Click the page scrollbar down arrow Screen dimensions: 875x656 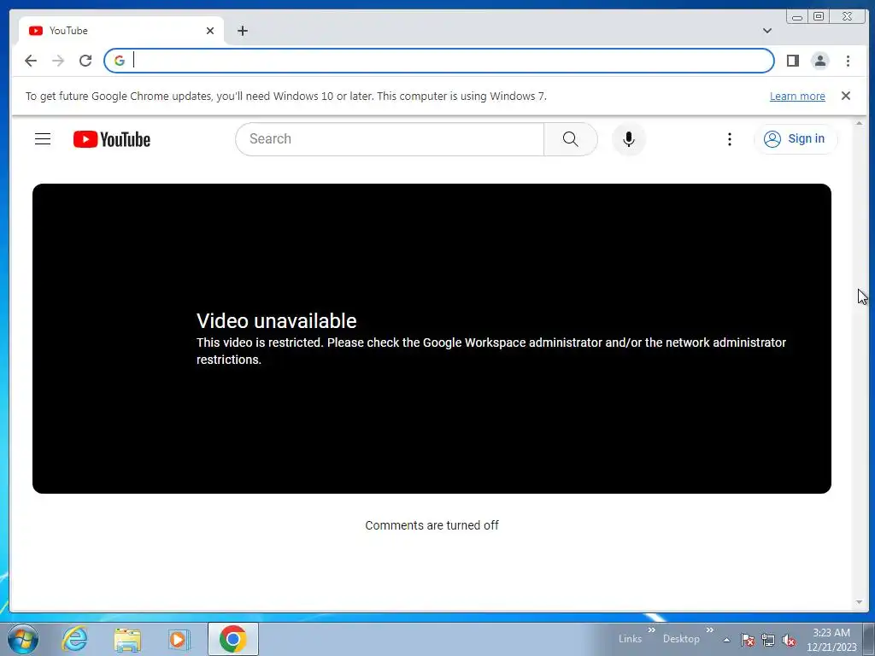[860, 602]
